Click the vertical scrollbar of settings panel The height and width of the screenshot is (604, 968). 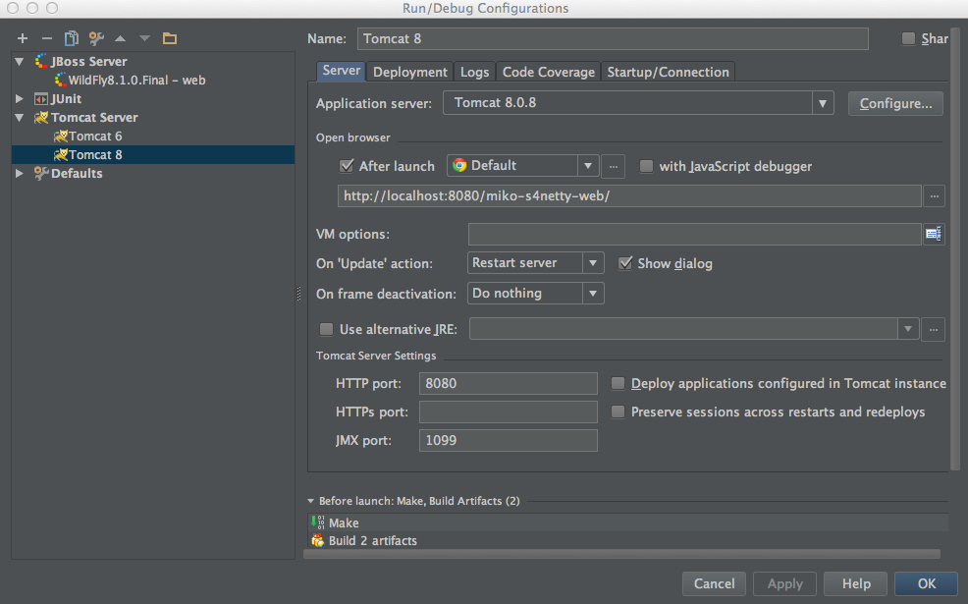point(955,247)
